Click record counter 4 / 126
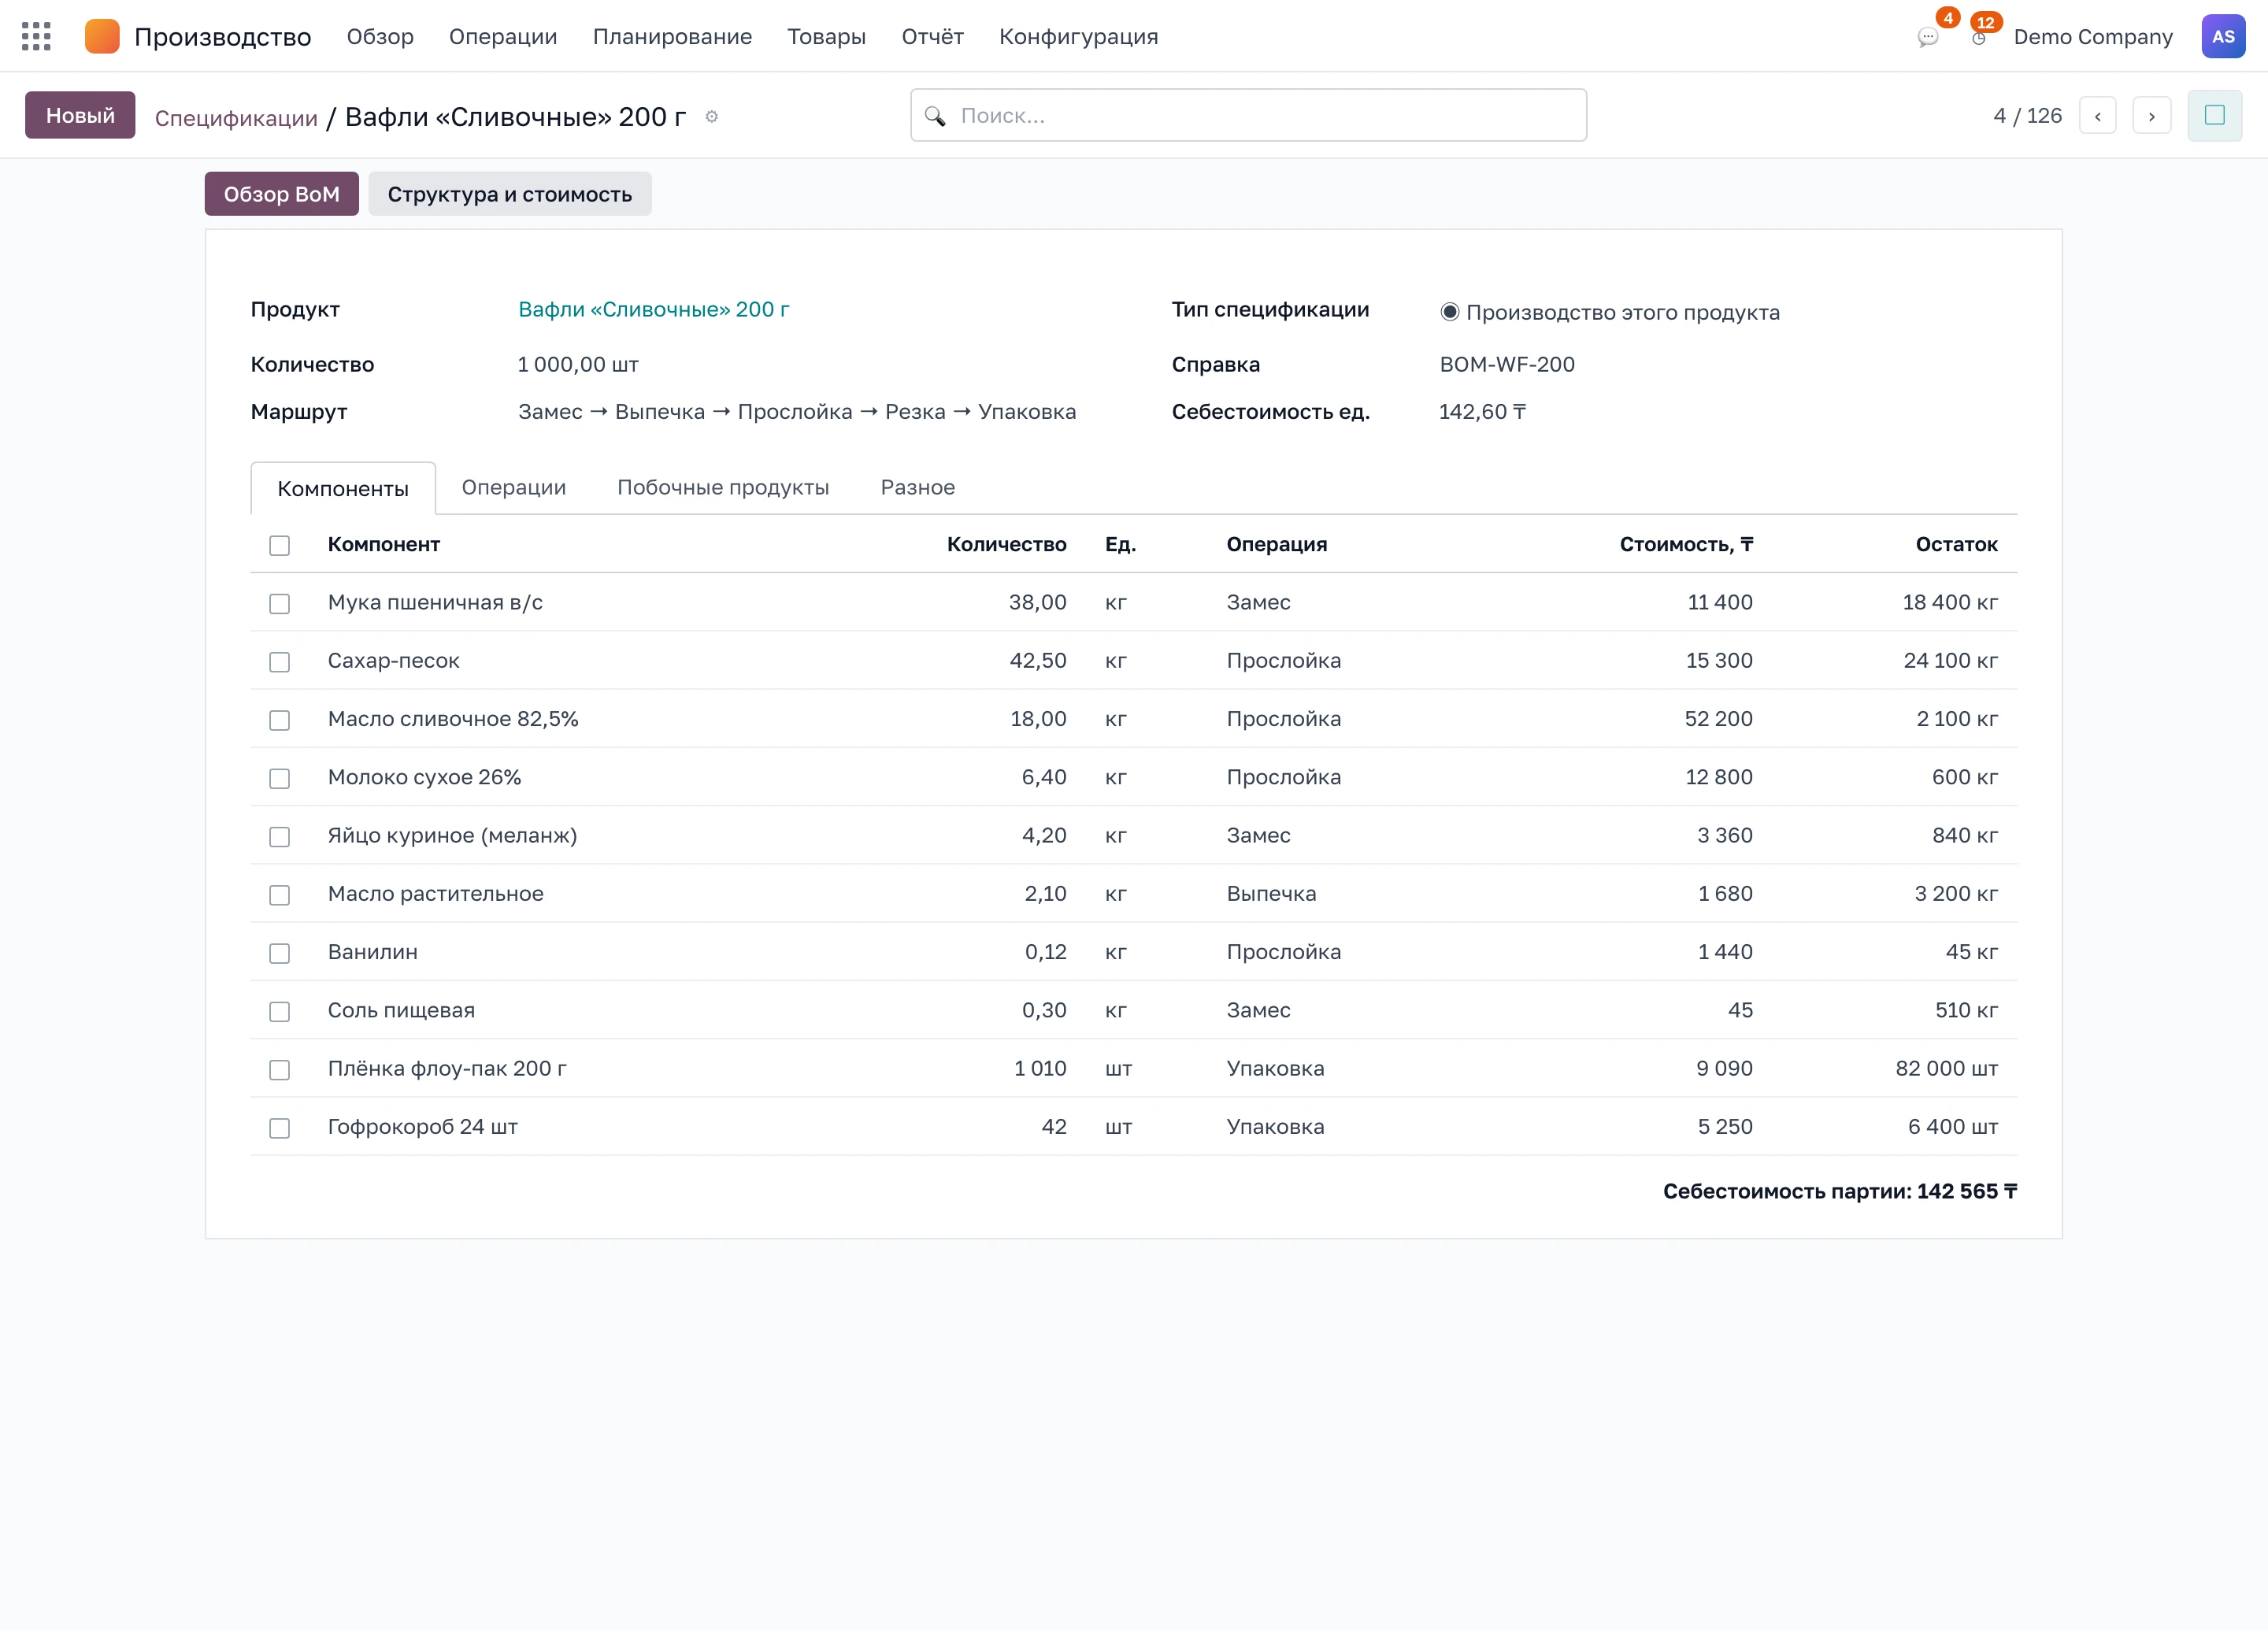This screenshot has width=2268, height=1630. pyautogui.click(x=2027, y=116)
